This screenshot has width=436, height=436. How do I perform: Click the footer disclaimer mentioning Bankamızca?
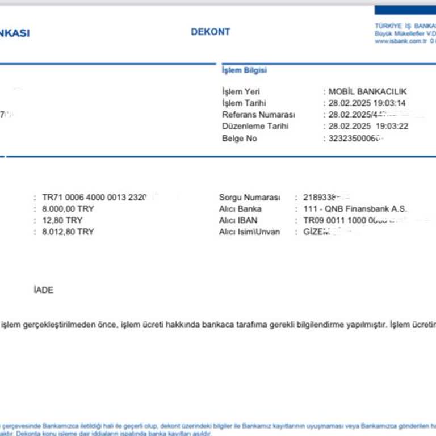coord(218,429)
